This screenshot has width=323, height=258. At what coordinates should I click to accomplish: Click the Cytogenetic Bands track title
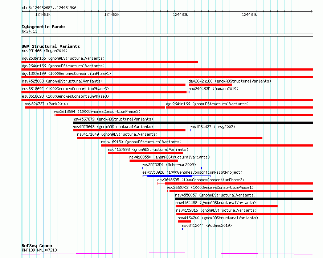[43, 27]
